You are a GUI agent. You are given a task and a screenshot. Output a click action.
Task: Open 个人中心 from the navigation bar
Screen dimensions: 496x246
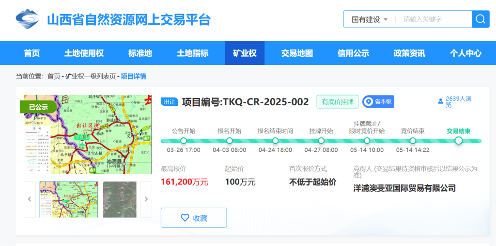[465, 53]
